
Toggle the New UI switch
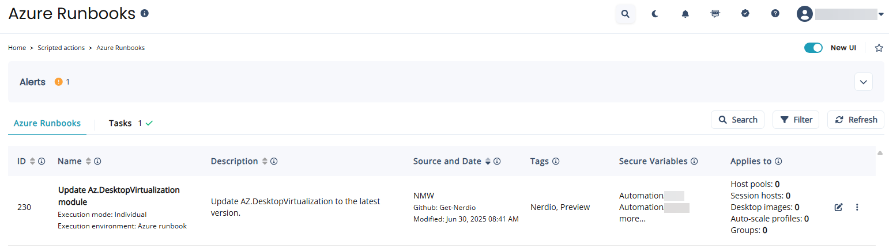[x=813, y=48]
